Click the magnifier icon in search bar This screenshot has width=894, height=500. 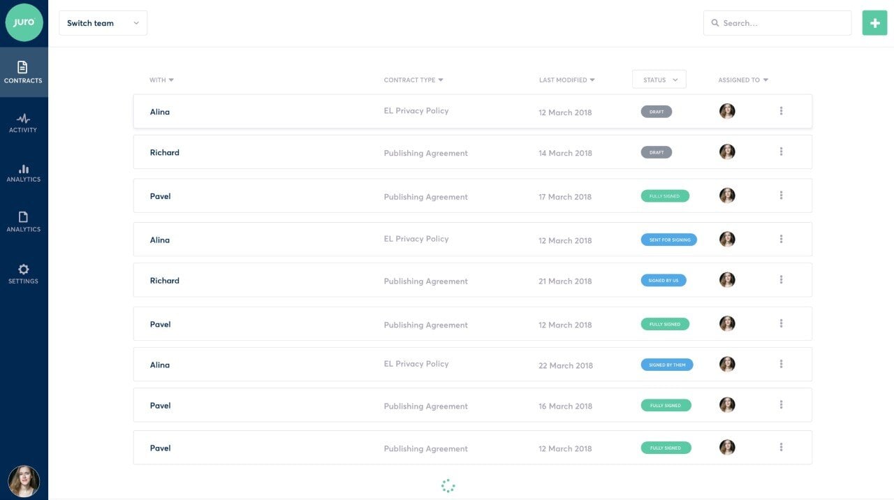click(x=715, y=22)
